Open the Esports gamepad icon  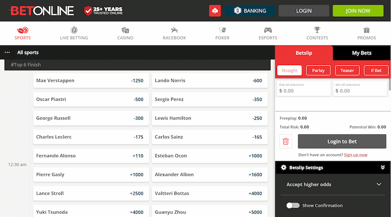268,30
